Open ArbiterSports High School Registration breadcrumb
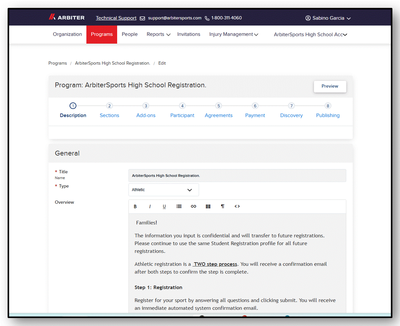Image resolution: width=400 pixels, height=326 pixels. click(113, 63)
